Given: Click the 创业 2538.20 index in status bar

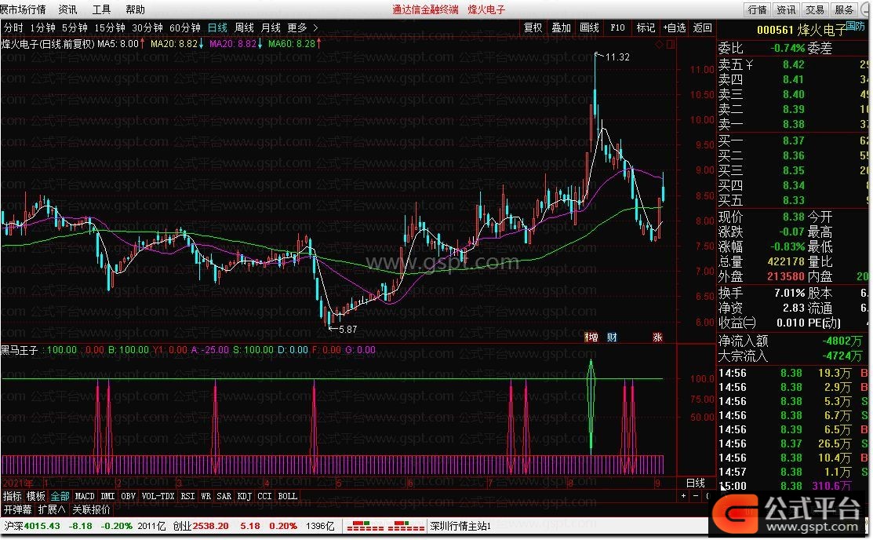Looking at the screenshot, I should [201, 526].
